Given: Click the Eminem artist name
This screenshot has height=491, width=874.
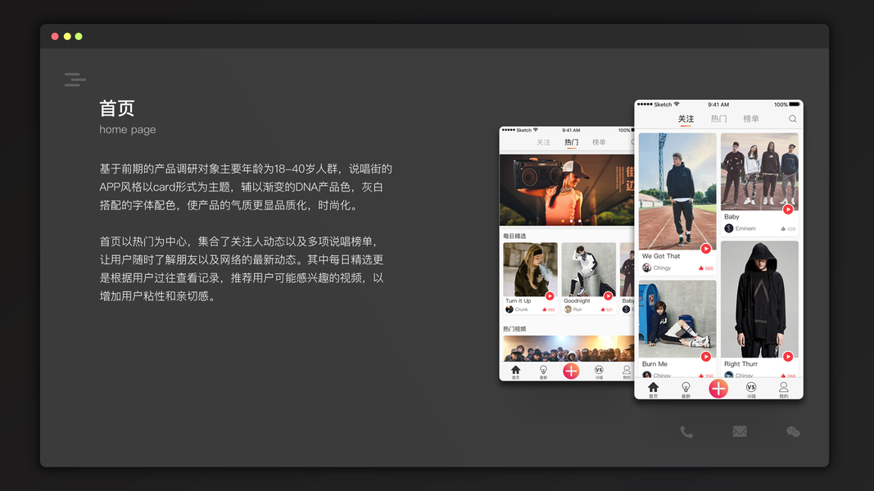Looking at the screenshot, I should tap(745, 229).
